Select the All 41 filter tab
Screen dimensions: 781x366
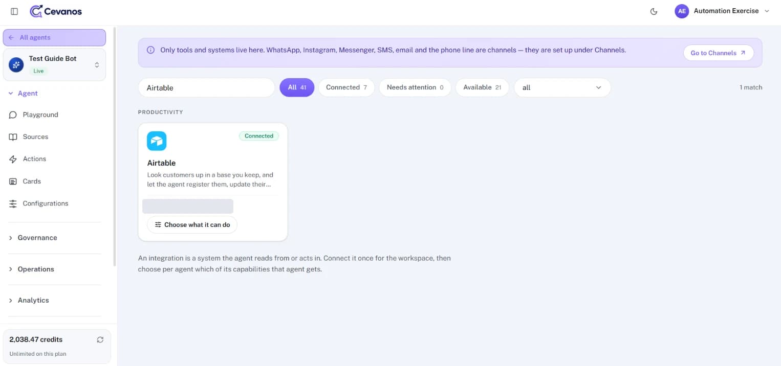(297, 87)
